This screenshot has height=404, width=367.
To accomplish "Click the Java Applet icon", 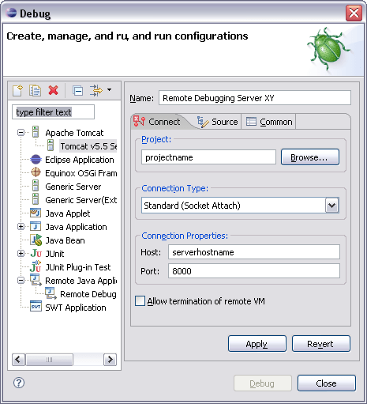I will click(36, 213).
